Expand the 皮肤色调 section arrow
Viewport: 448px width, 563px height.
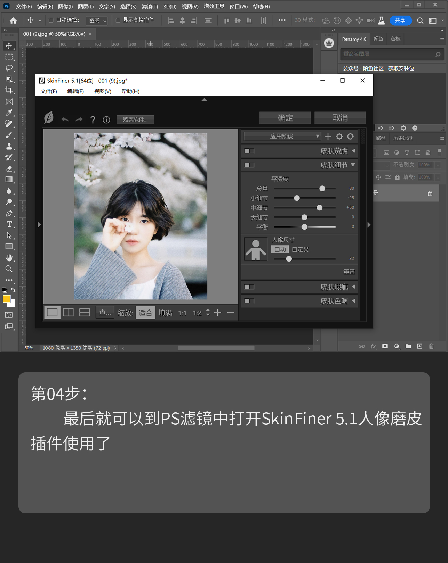pyautogui.click(x=353, y=301)
